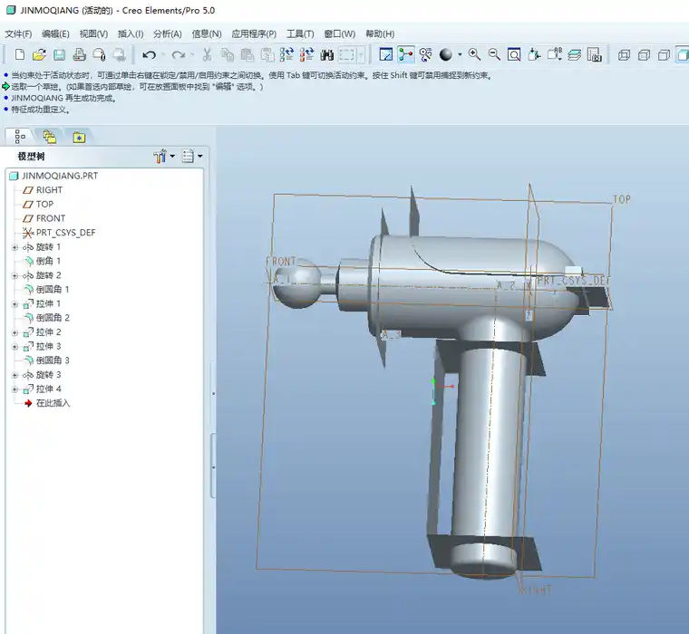Select the RIGHT datum plane
Screen dimensions: 689x634
click(43, 190)
